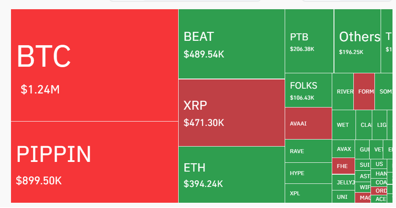Screen dimensions: 396x208
Task: Select the AVAX tile
Action: point(343,149)
